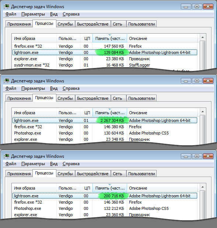Sort by Имя образа column in topmost window
This screenshot has height=228, width=217.
[34, 38]
